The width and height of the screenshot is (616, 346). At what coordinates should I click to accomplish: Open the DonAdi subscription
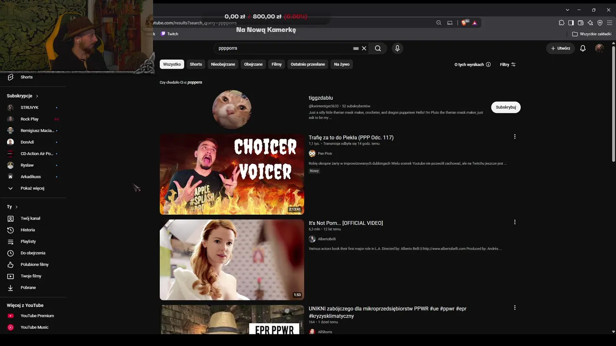click(x=27, y=142)
